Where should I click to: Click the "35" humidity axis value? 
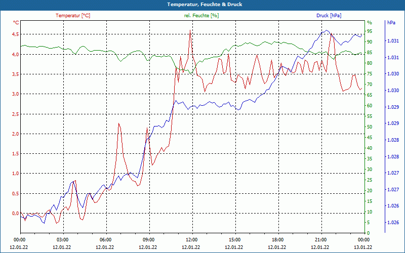370,158
